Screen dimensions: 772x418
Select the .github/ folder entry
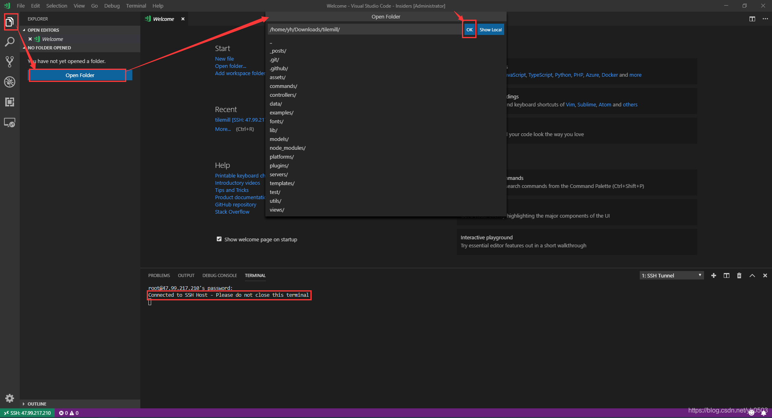coord(386,68)
